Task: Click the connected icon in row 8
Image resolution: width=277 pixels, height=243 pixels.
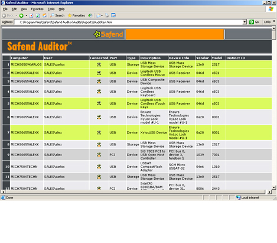Action: [99, 144]
